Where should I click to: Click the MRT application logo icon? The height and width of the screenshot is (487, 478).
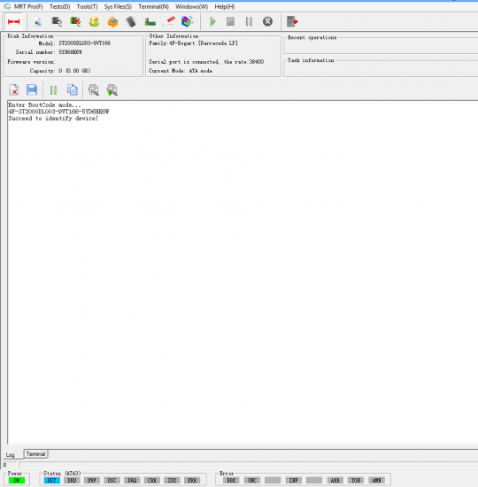coord(7,6)
